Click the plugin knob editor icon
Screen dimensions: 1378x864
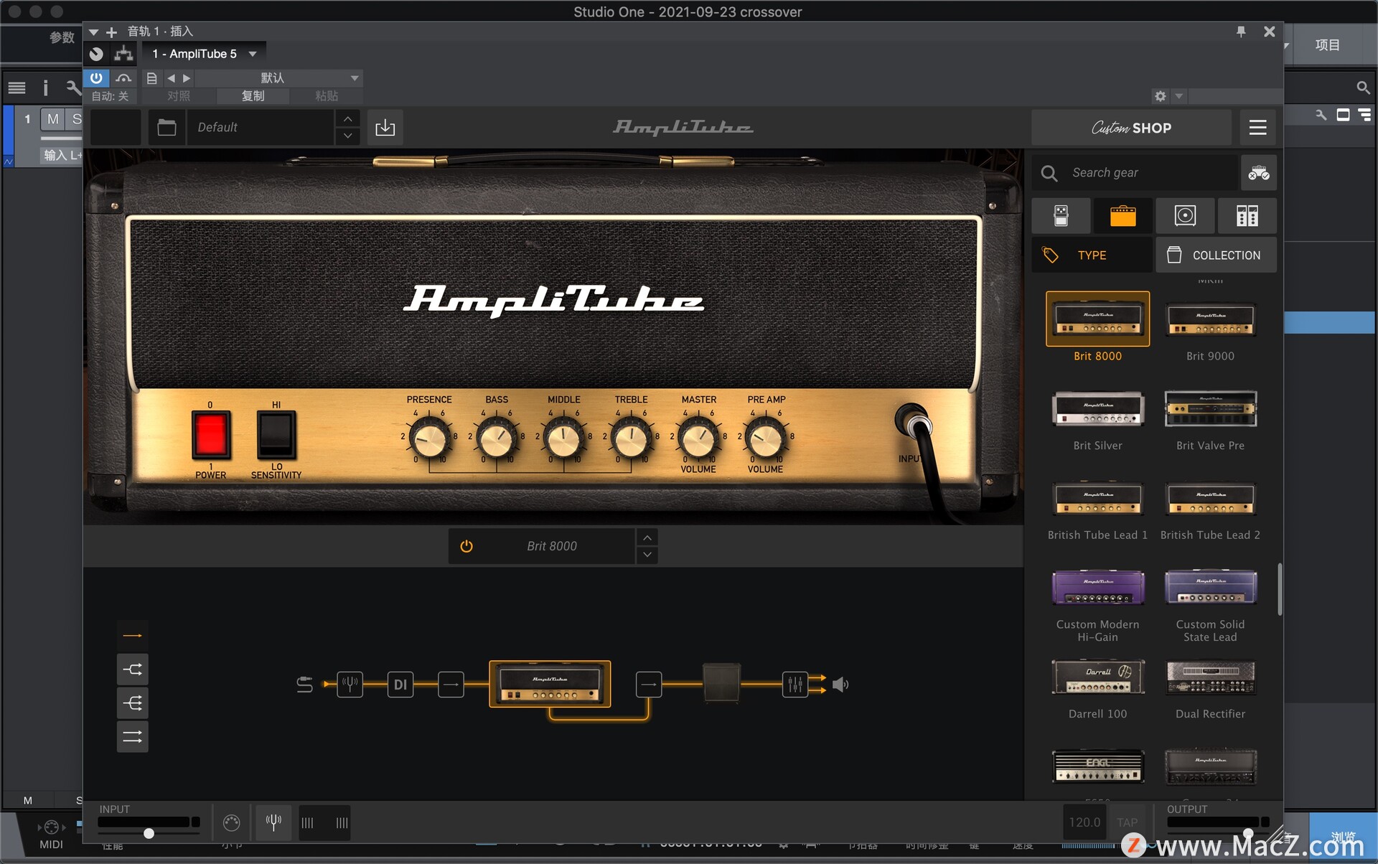96,54
